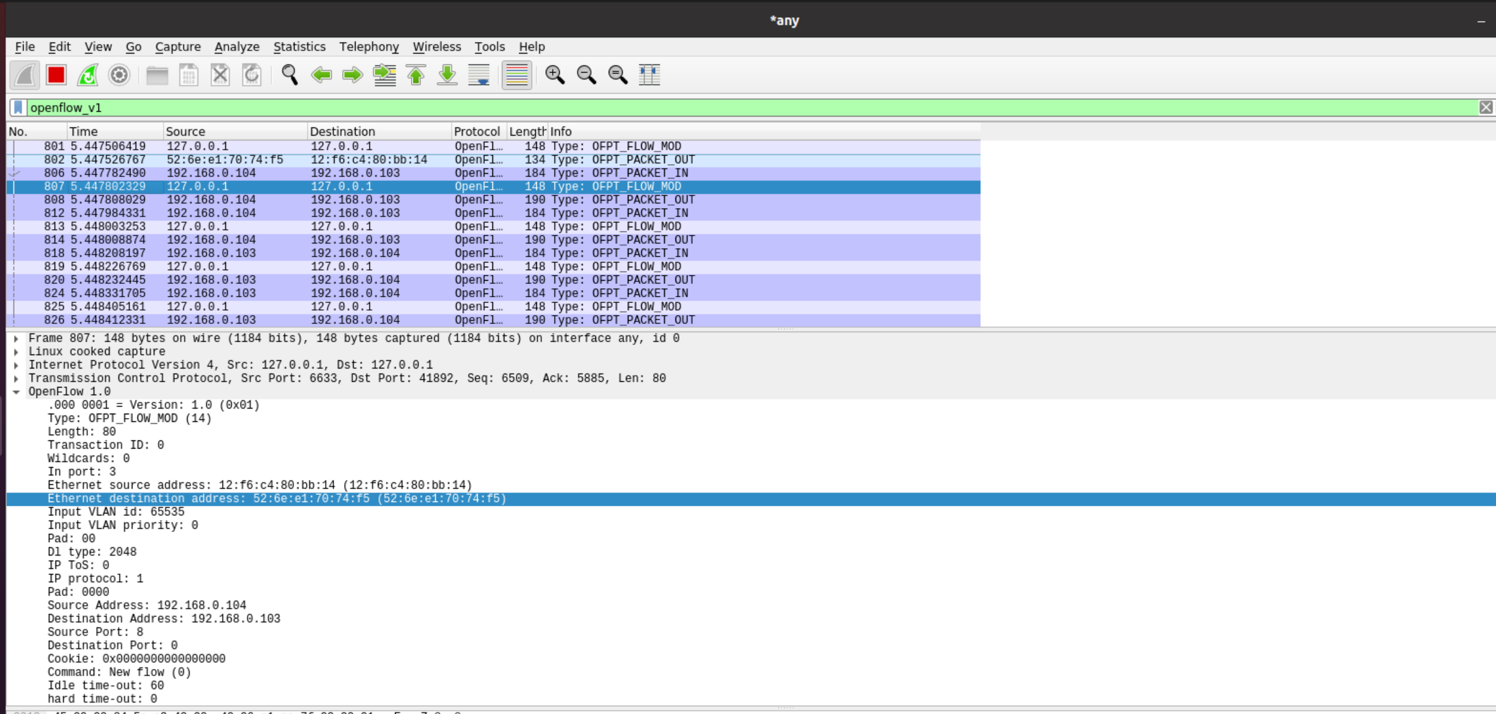The image size is (1496, 714).
Task: Clear the display filter with X button
Action: coord(1485,108)
